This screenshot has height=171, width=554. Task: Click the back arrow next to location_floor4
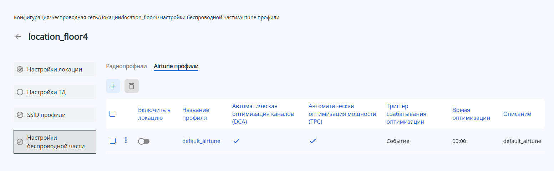click(x=18, y=37)
